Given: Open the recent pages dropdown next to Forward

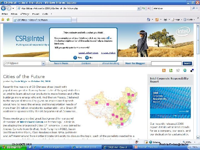Looking at the screenshot, I should coord(13,8).
